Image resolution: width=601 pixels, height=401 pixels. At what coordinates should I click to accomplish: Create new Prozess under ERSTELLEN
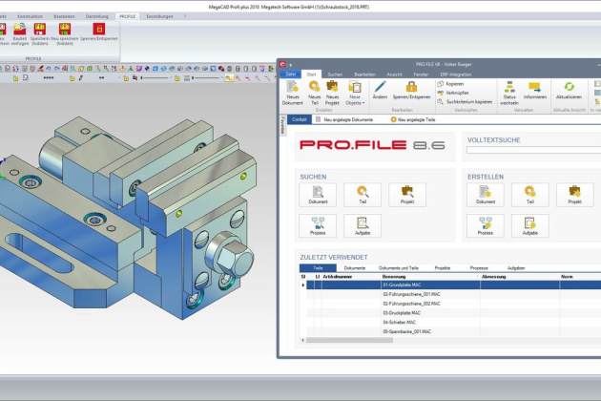485,226
